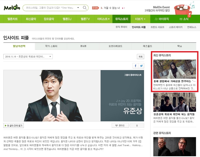The width and height of the screenshot is (200, 157).
Task: Go to 연예뉴스 submenu
Action: point(192,27)
